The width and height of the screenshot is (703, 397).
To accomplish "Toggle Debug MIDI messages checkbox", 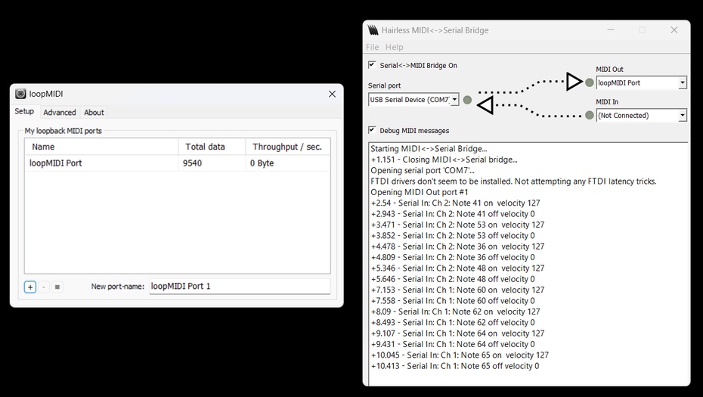I will click(372, 130).
